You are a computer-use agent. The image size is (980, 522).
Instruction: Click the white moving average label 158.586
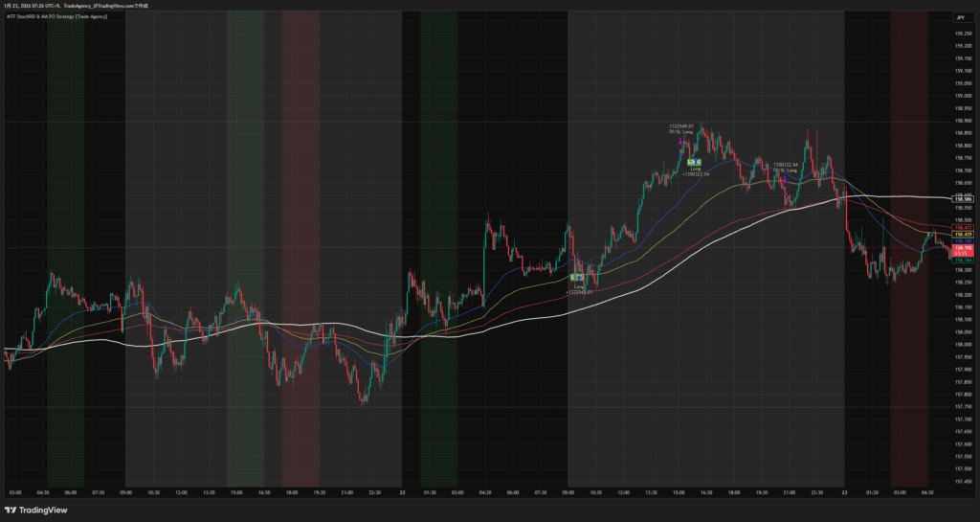point(962,199)
